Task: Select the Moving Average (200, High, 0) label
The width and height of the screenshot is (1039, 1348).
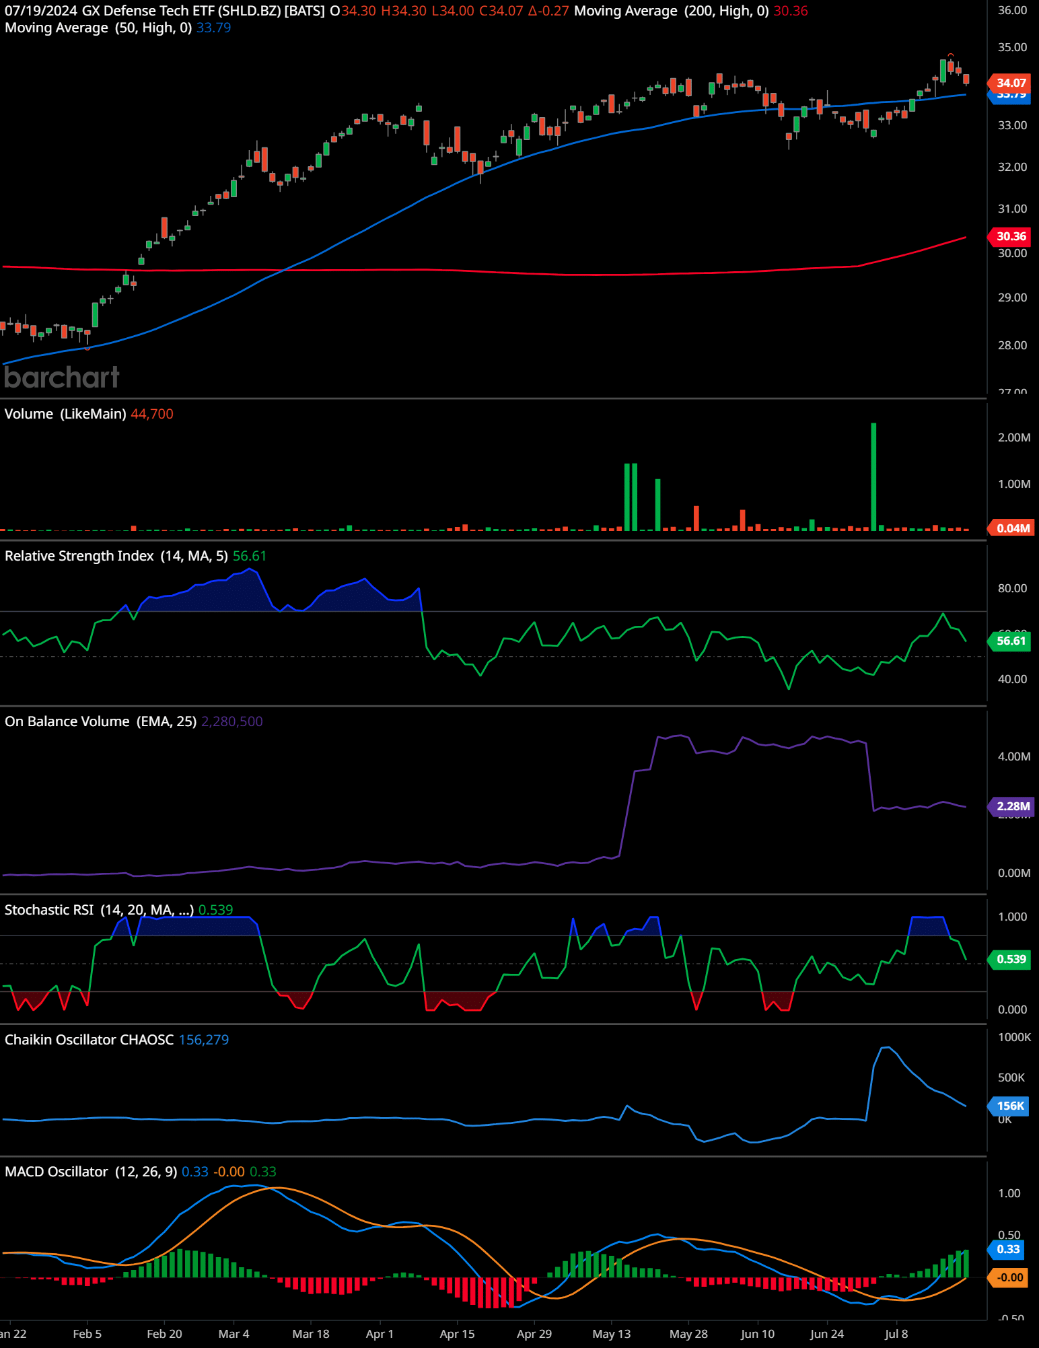Action: pyautogui.click(x=672, y=11)
